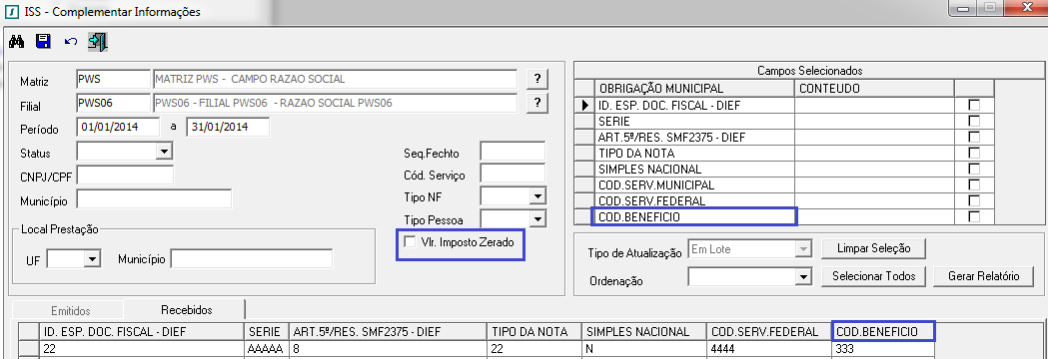This screenshot has height=359, width=1048.
Task: Click the COD.BENEFICIO grid column header
Action: point(883,331)
